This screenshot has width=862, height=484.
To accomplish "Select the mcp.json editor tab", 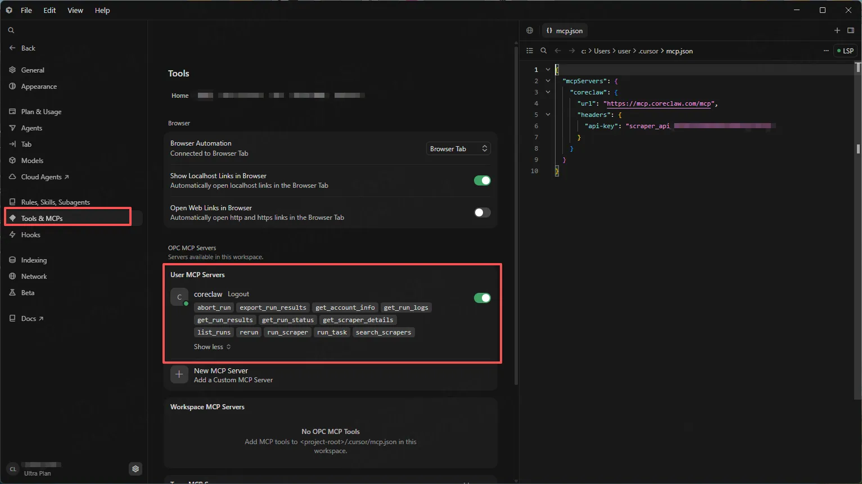I will point(565,31).
